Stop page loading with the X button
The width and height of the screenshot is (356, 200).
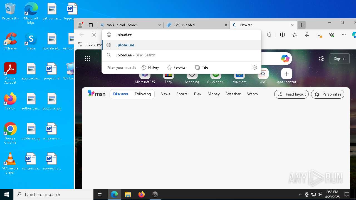[94, 35]
